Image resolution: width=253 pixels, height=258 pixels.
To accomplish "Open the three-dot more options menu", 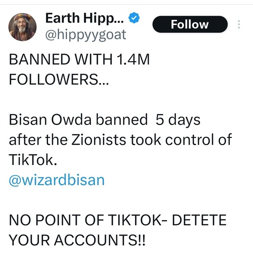I will (239, 24).
